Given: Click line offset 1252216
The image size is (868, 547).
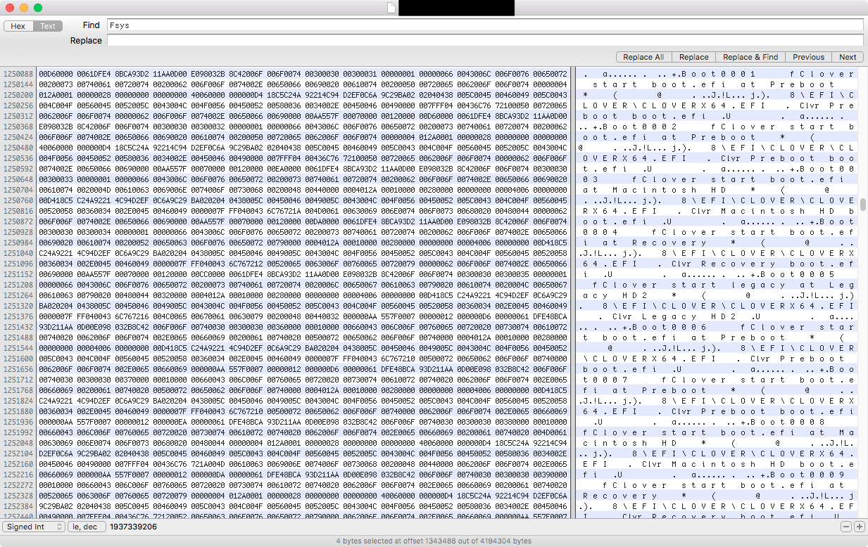Looking at the screenshot, I should click(18, 475).
